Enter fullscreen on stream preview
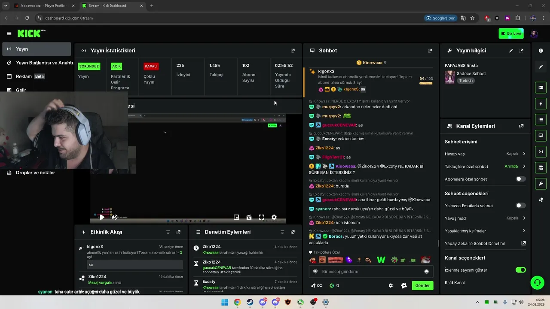 (x=261, y=217)
